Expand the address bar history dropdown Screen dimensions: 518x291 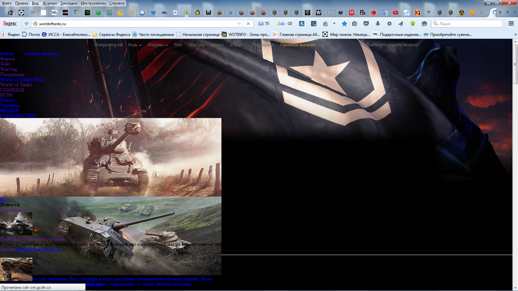[x=240, y=24]
